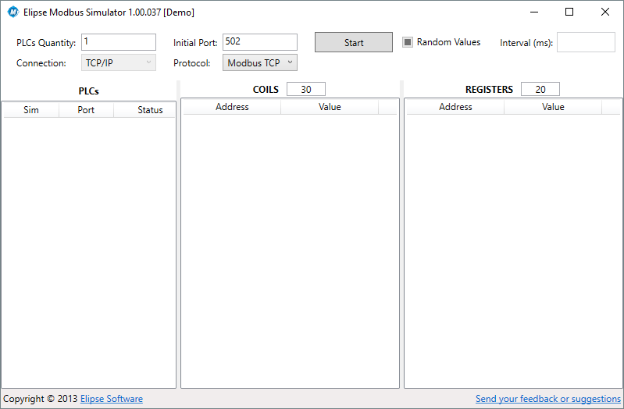The width and height of the screenshot is (624, 409).
Task: Edit the COILS count field
Action: pyautogui.click(x=305, y=90)
